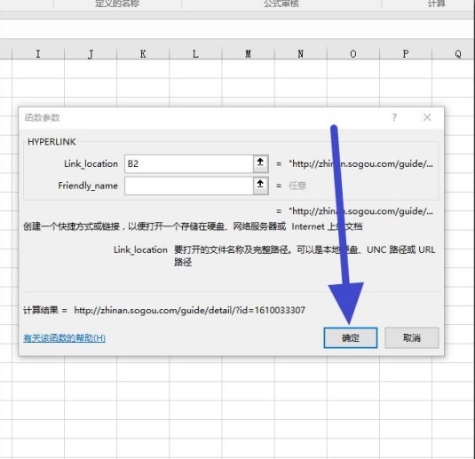Focus the empty Friendly_name input field
The width and height of the screenshot is (475, 459).
tap(189, 186)
